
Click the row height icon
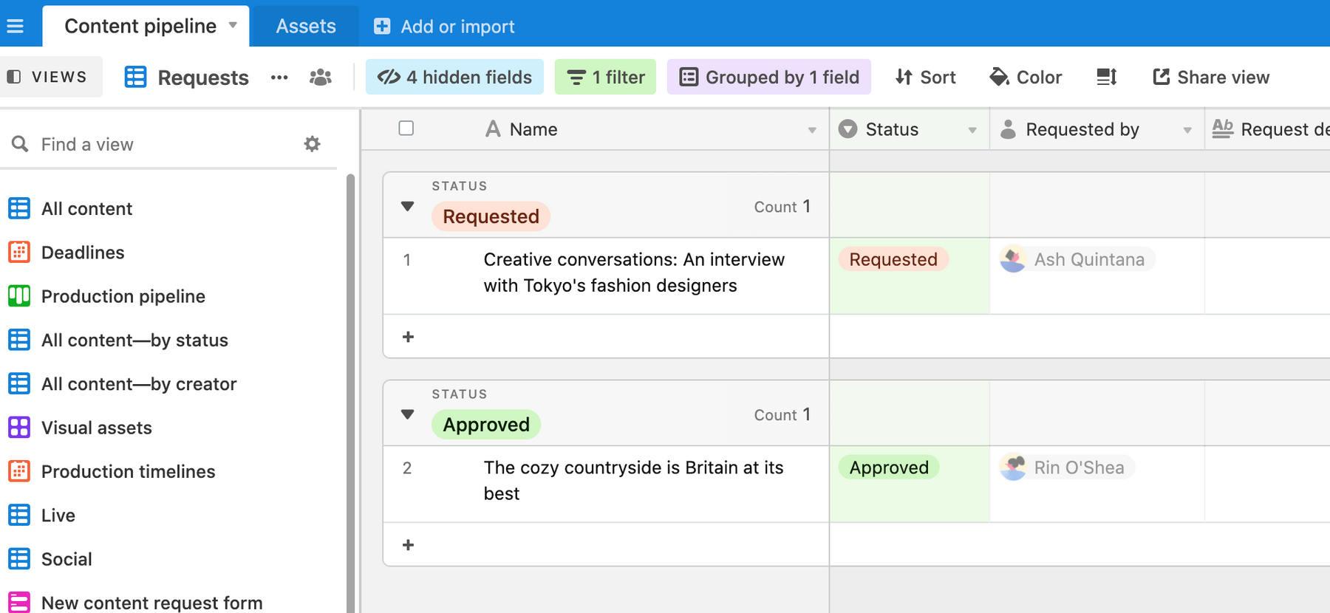point(1106,77)
